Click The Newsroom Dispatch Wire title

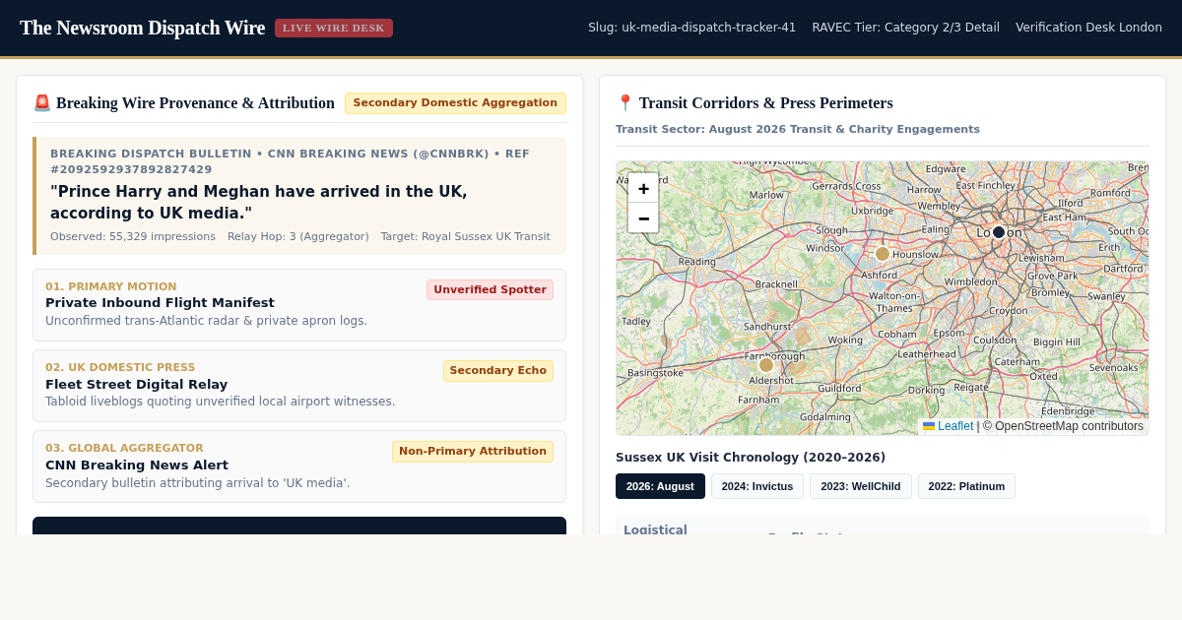[x=142, y=28]
